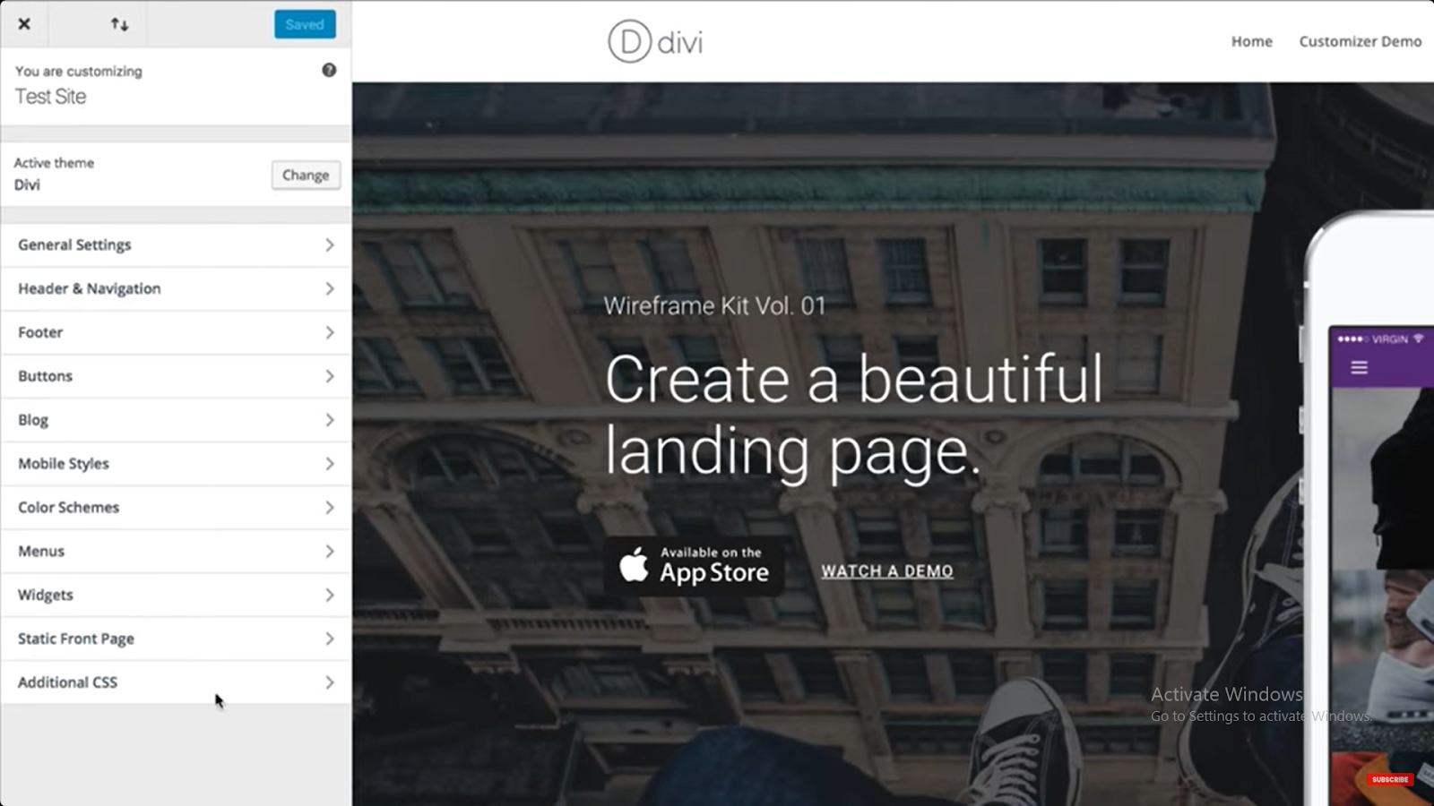
Task: Expand the General Settings section
Action: tap(176, 244)
